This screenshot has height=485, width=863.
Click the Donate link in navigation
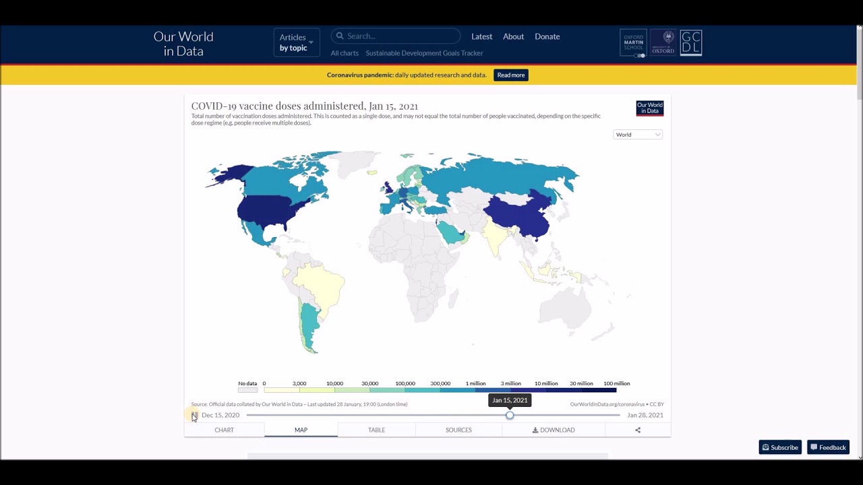(x=547, y=36)
